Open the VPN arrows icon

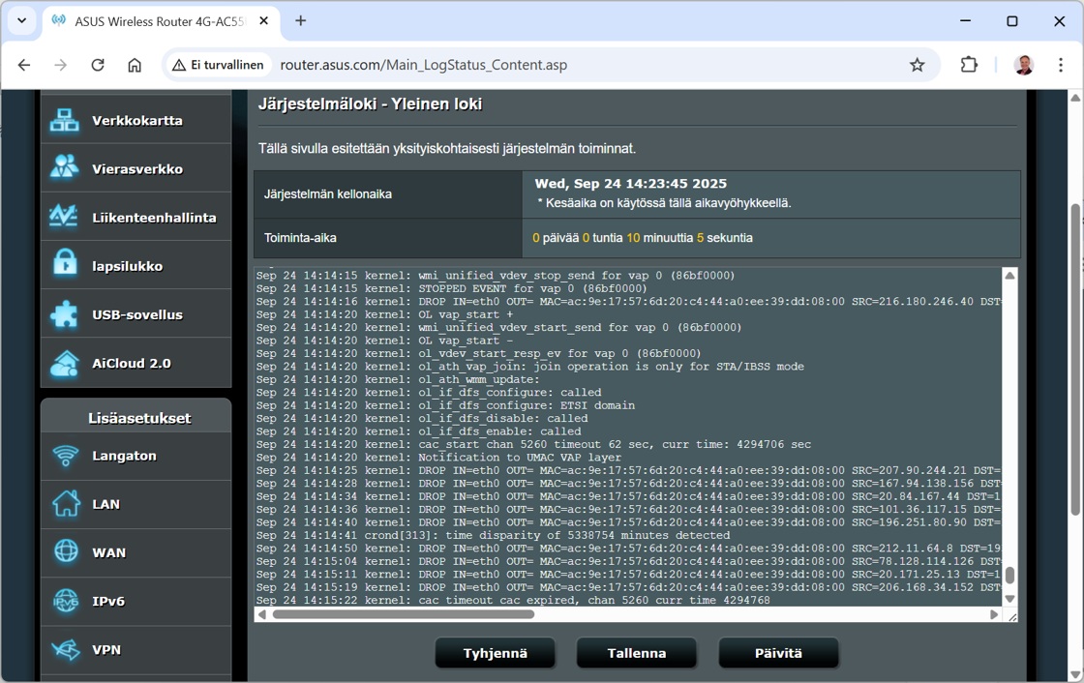pyautogui.click(x=66, y=650)
